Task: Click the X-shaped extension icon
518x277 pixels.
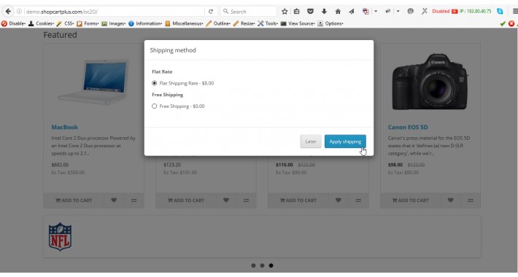Action: [x=424, y=11]
